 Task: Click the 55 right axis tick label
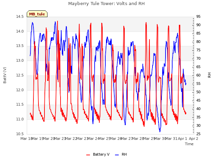pyautogui.click(x=198, y=84)
